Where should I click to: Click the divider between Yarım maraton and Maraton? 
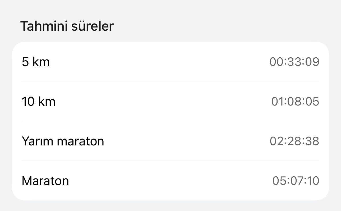pyautogui.click(x=170, y=160)
